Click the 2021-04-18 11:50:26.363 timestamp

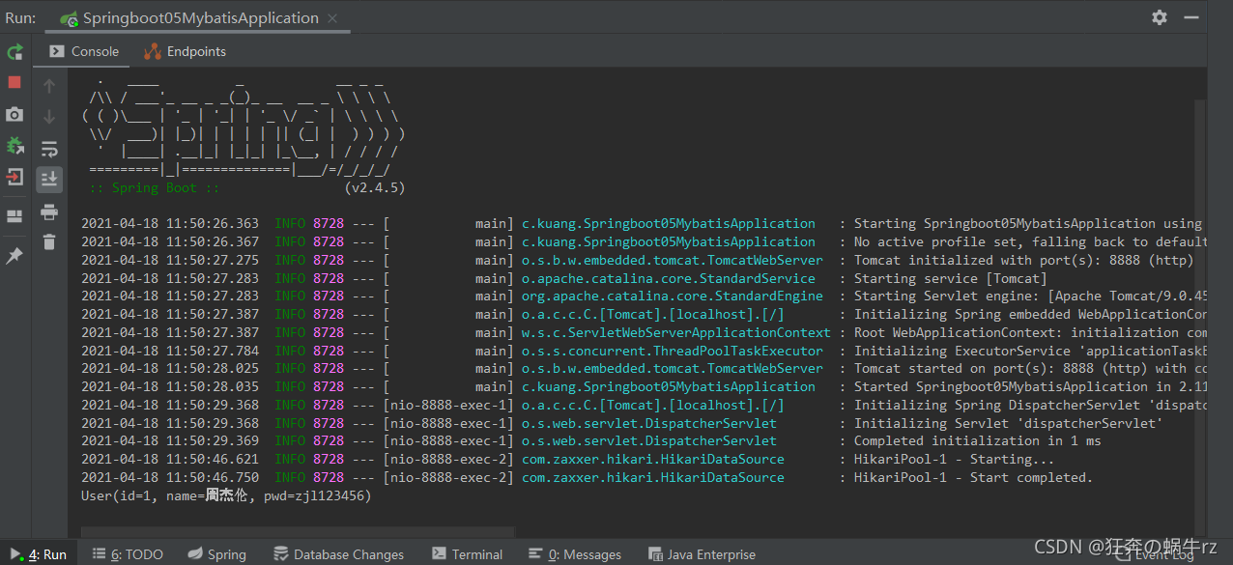[x=170, y=223]
